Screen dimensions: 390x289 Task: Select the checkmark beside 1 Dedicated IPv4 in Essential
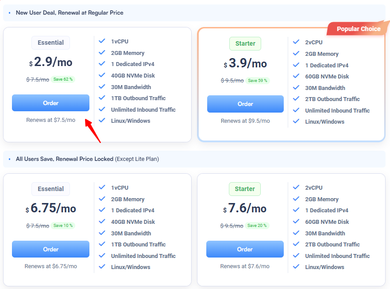pos(102,64)
